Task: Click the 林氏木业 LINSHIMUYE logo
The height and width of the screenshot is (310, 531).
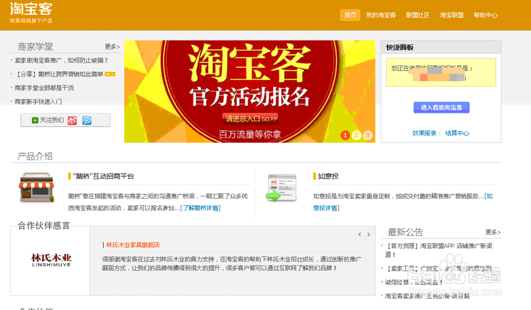Action: [x=51, y=260]
